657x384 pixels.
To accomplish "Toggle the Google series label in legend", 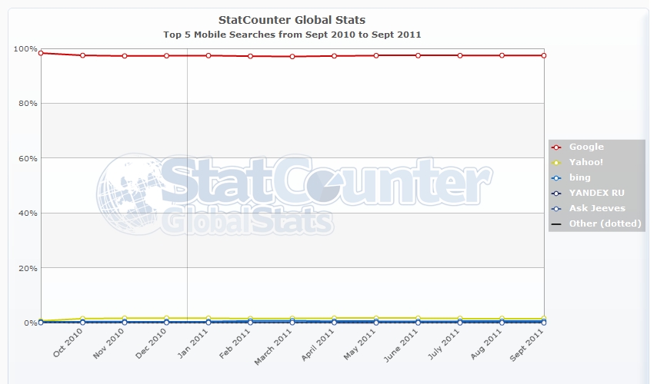I will coord(586,147).
